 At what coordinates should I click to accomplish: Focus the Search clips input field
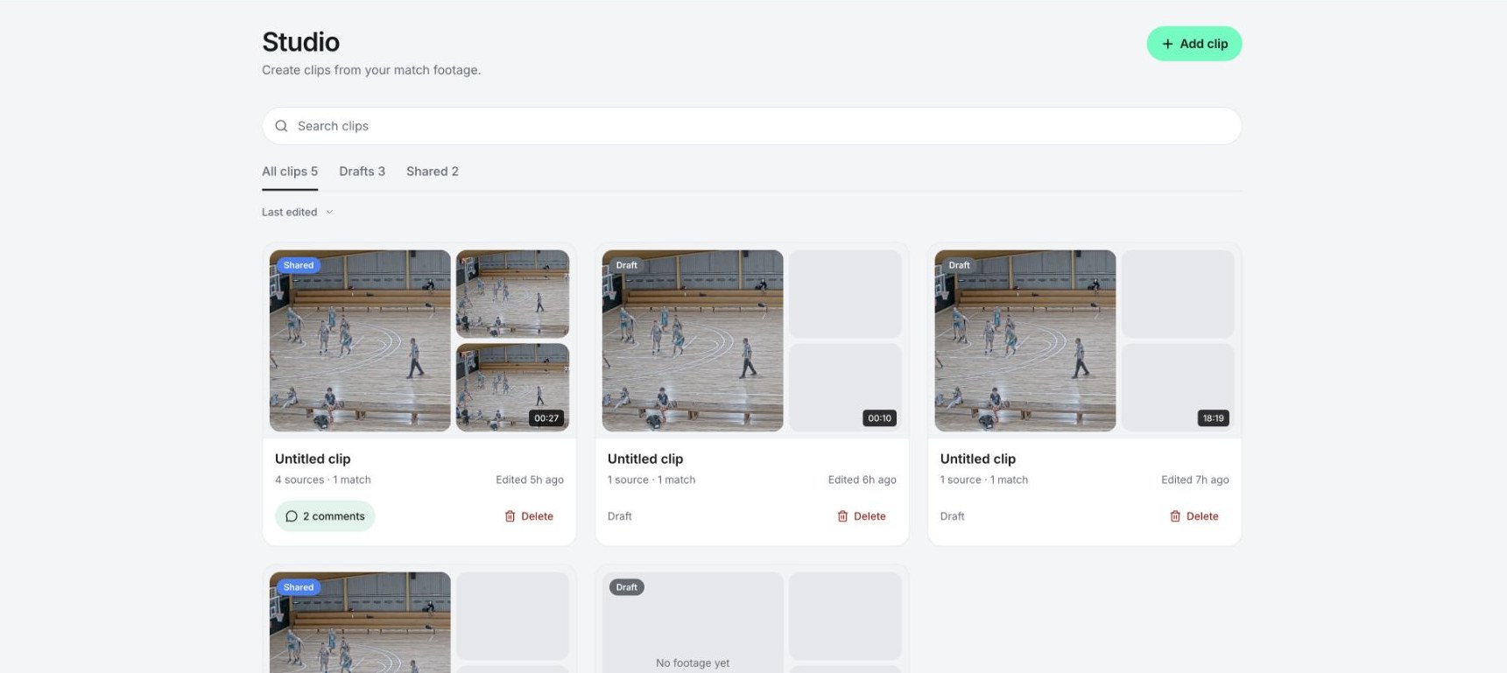[x=752, y=126]
